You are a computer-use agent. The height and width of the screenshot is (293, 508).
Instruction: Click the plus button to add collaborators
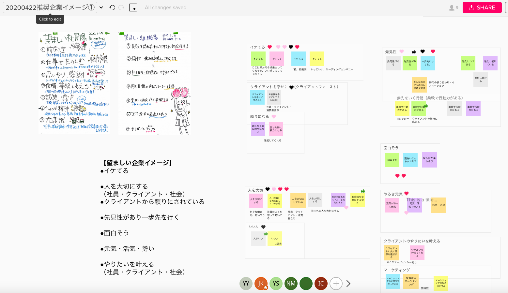(336, 284)
